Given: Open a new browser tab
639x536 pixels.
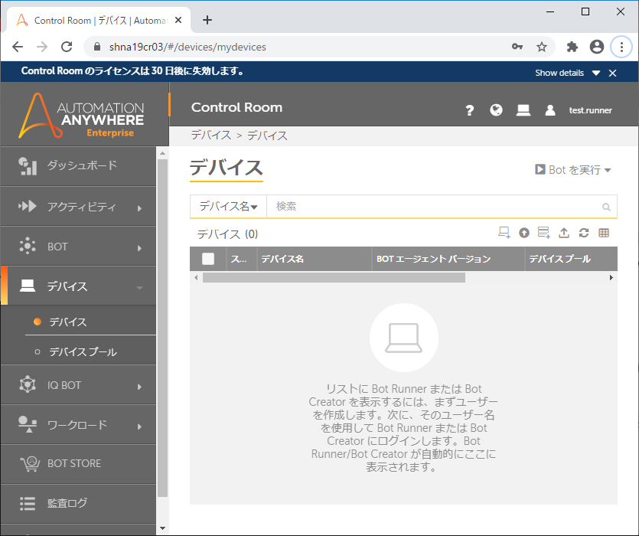Looking at the screenshot, I should click(207, 20).
